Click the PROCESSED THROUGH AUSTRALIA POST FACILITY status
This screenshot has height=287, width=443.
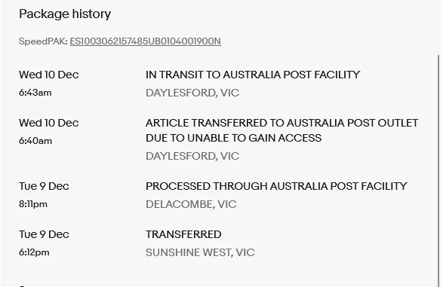pos(276,186)
